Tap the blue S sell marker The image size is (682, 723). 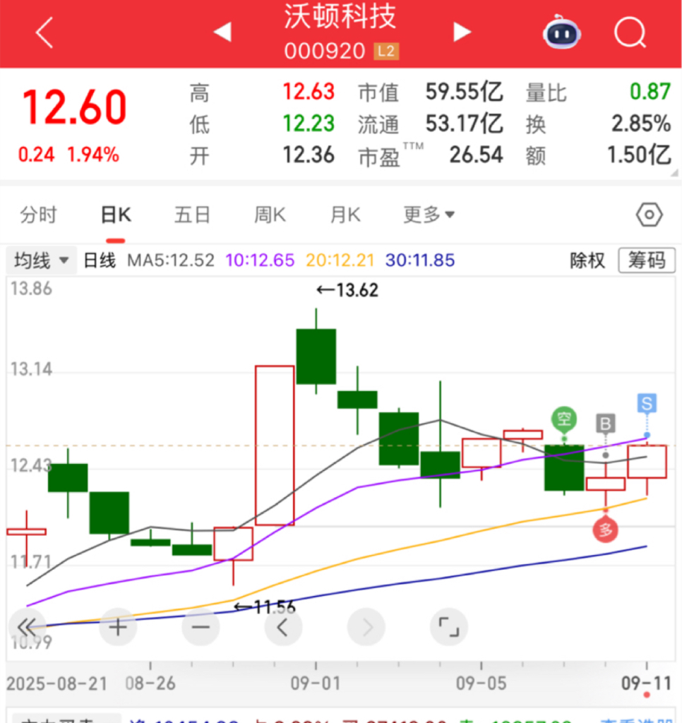[x=647, y=403]
